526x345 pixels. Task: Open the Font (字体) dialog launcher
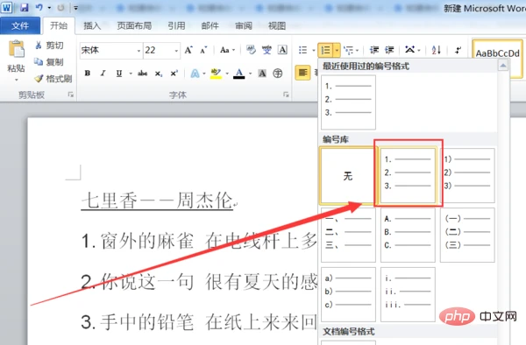(286, 95)
